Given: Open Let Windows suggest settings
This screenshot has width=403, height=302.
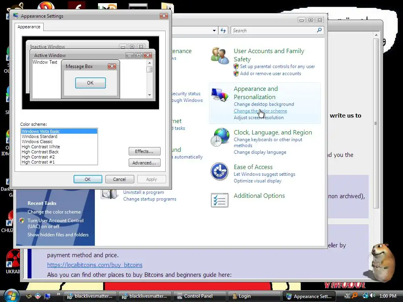Looking at the screenshot, I should [264, 174].
